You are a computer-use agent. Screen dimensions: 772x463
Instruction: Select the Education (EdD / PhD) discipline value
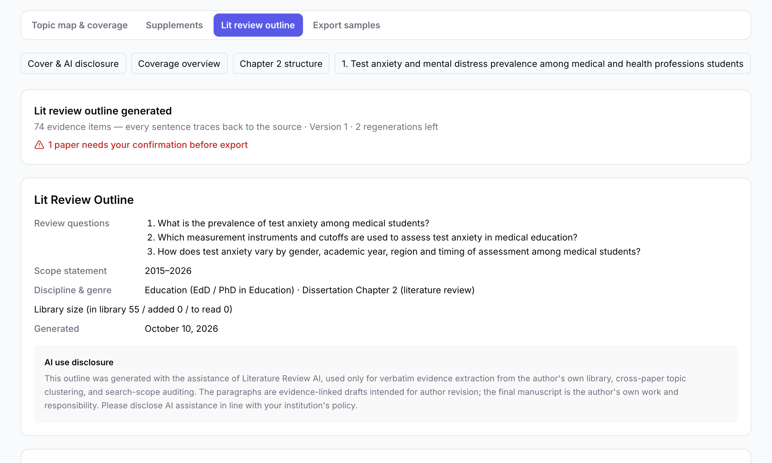[x=310, y=290]
